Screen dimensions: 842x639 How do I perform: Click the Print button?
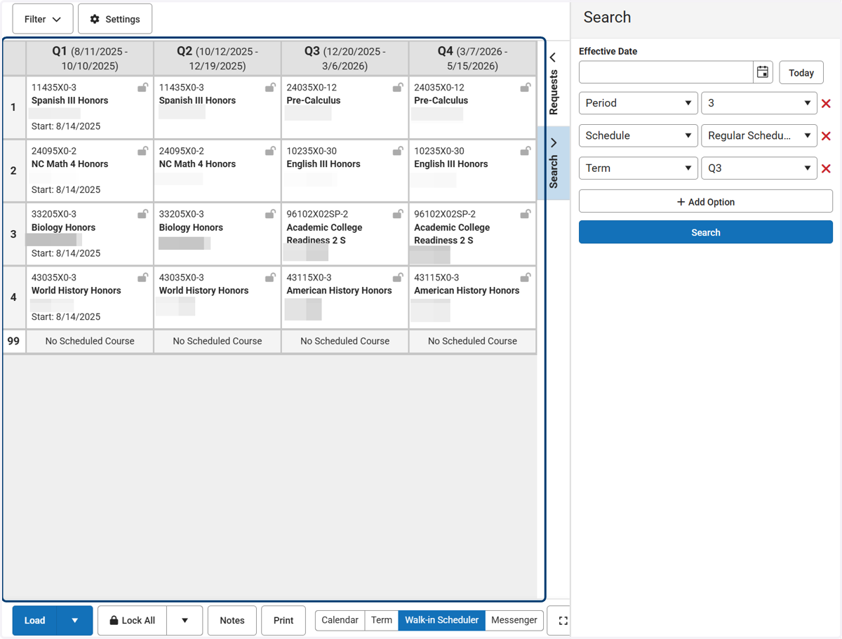tap(283, 621)
